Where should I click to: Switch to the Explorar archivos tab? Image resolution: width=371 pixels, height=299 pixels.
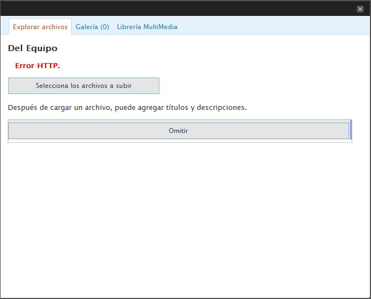tap(40, 27)
